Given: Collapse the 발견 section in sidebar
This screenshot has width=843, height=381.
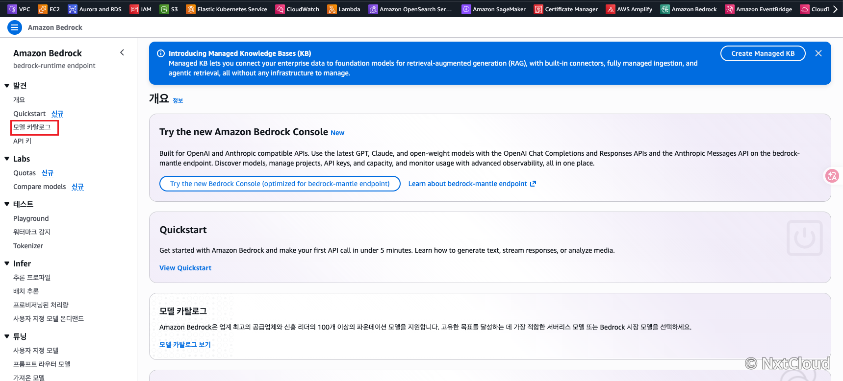Looking at the screenshot, I should 7,86.
